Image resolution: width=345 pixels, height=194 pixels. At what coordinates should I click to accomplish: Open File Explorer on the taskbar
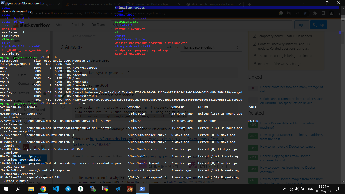click(x=31, y=189)
